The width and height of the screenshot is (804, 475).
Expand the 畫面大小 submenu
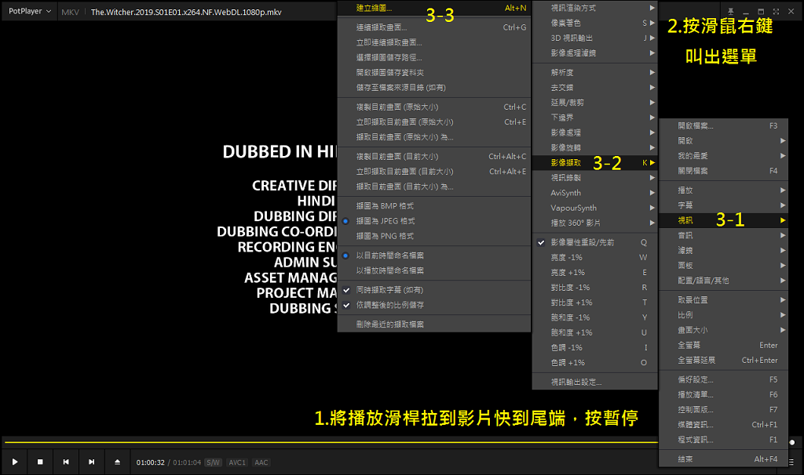tap(723, 330)
